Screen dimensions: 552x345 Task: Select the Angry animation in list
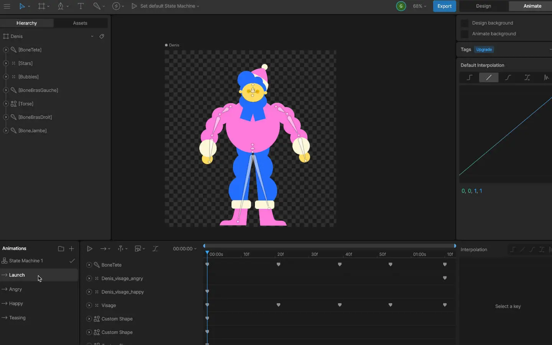tap(16, 289)
